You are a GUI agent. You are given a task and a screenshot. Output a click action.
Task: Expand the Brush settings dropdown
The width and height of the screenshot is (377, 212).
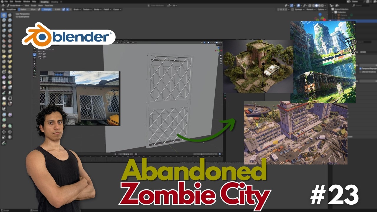coord(77,9)
